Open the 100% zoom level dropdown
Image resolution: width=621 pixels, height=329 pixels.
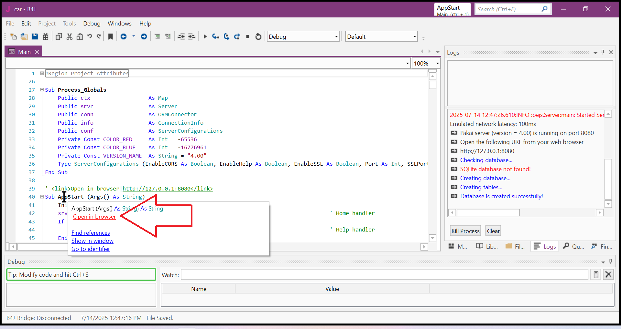click(437, 63)
